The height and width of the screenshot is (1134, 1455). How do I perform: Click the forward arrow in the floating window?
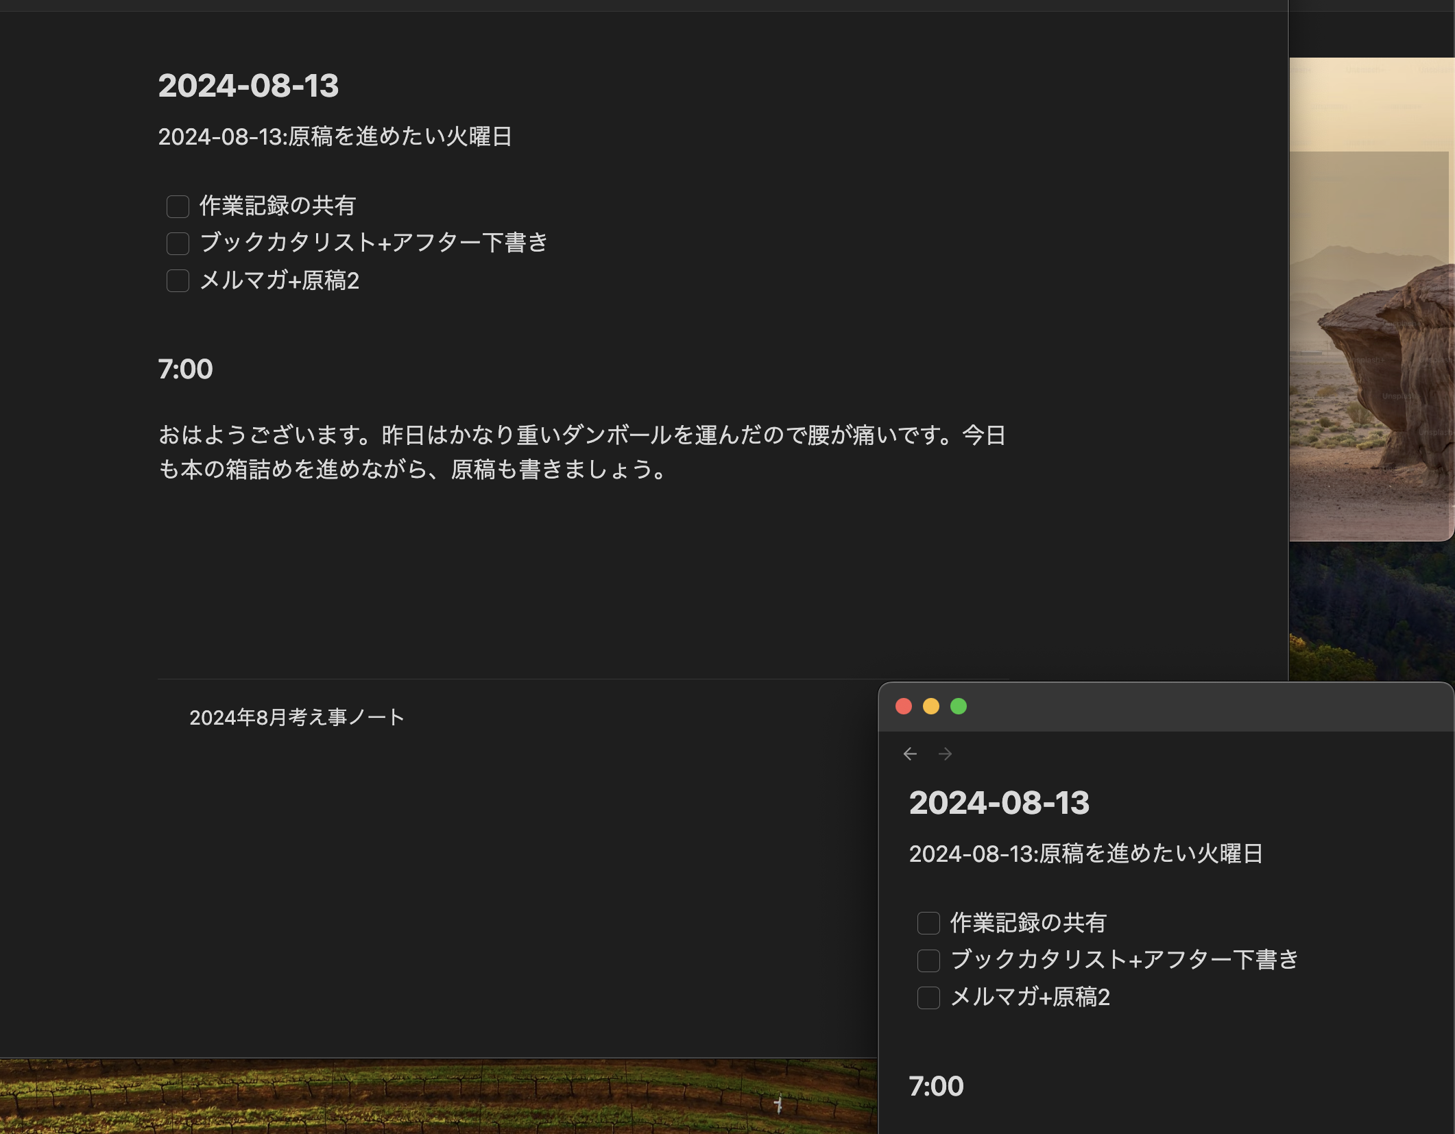click(945, 754)
